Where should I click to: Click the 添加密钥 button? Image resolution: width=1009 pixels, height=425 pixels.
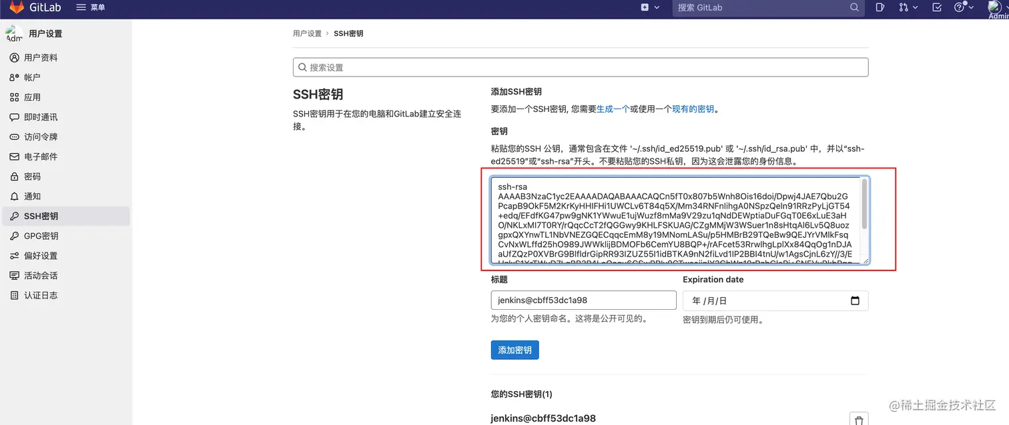[515, 350]
